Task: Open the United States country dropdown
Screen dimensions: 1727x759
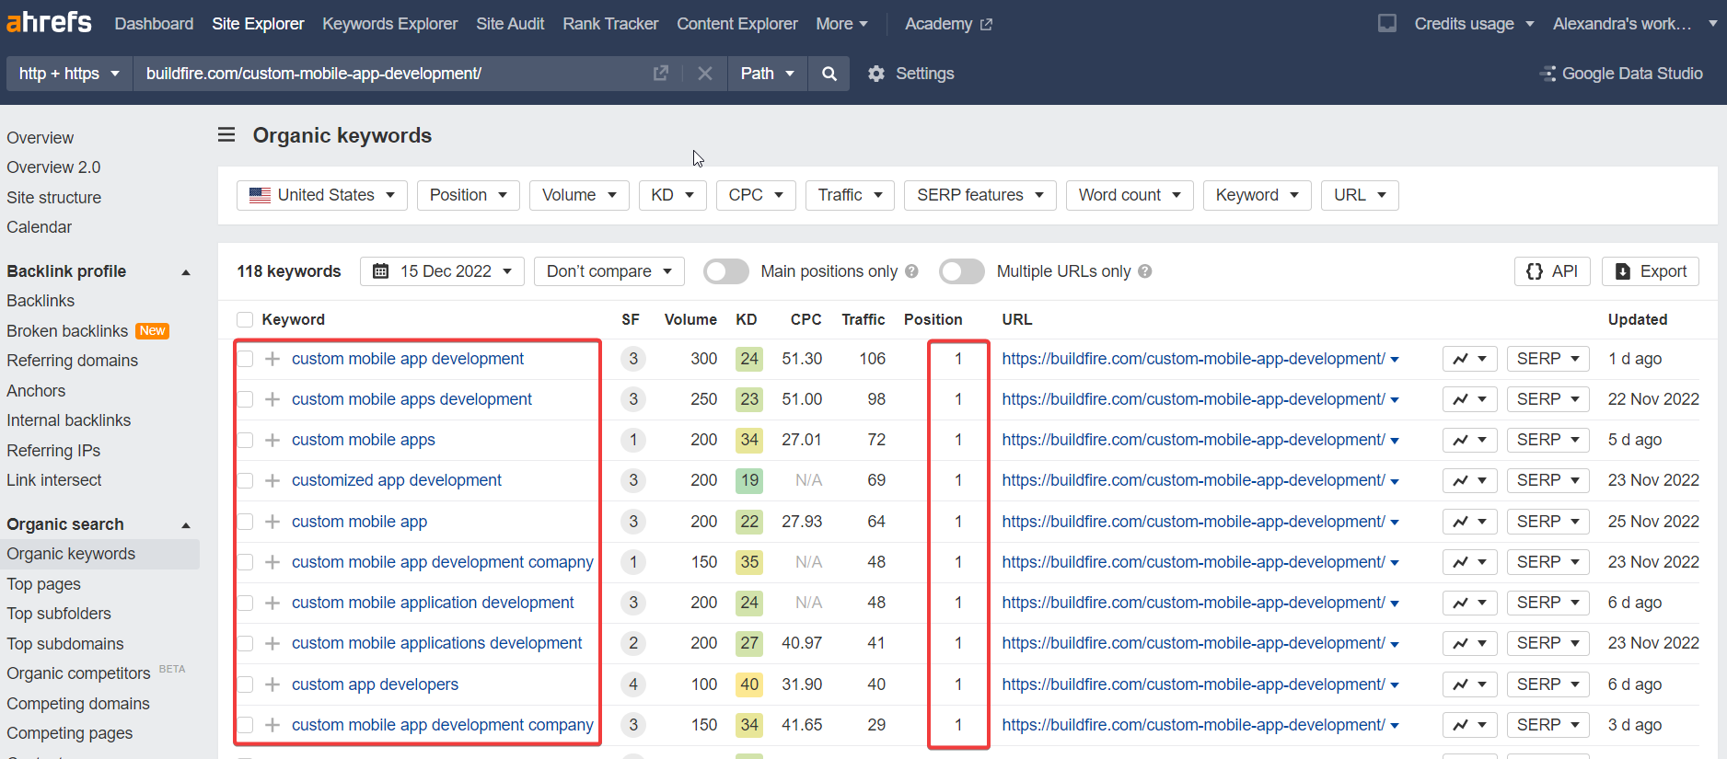Action: point(322,195)
